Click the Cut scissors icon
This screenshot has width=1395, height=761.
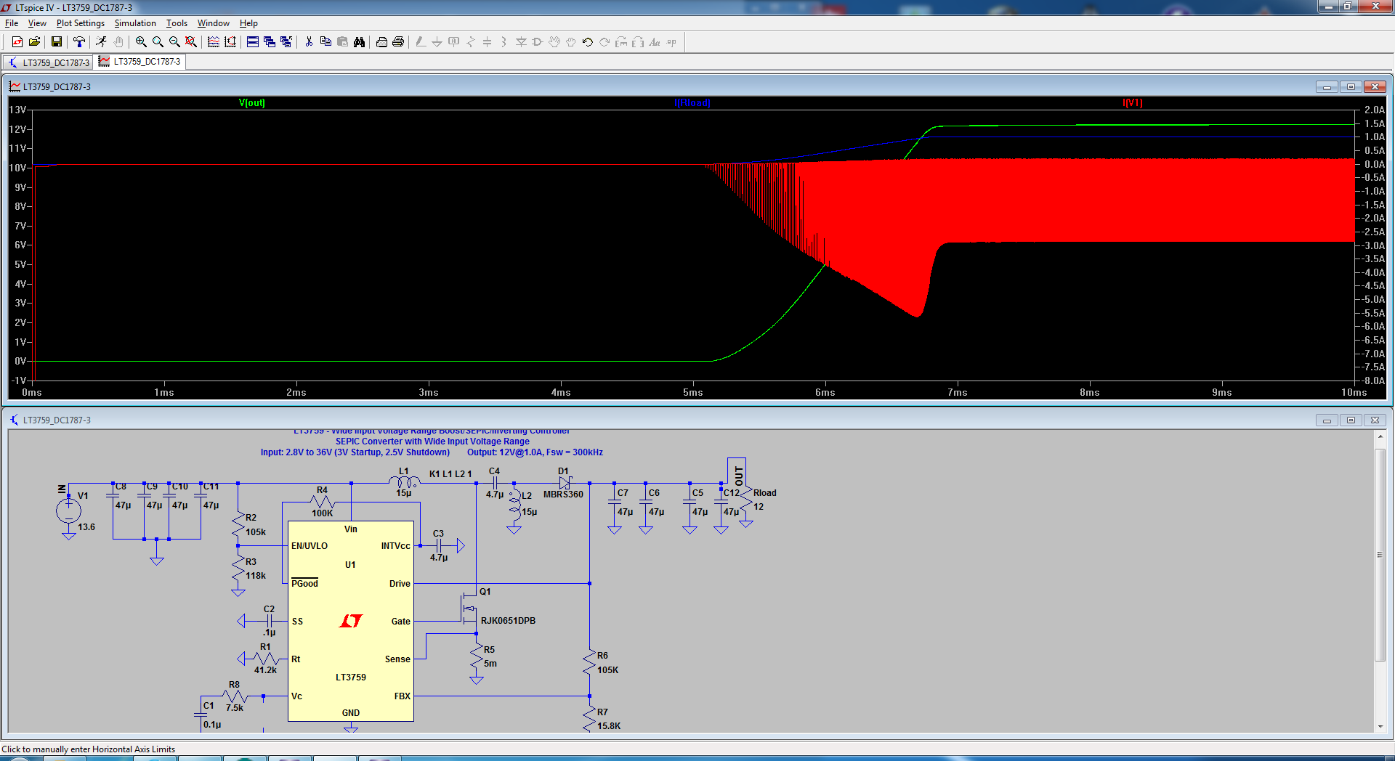point(309,42)
